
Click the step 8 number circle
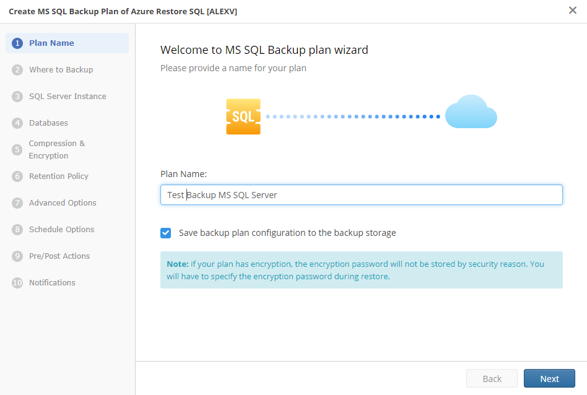point(17,230)
